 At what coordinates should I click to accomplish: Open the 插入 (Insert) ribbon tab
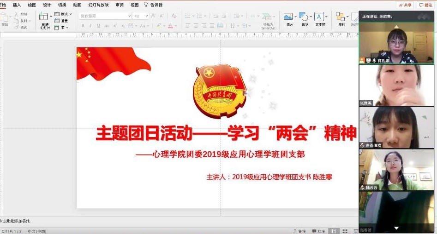coord(17,5)
